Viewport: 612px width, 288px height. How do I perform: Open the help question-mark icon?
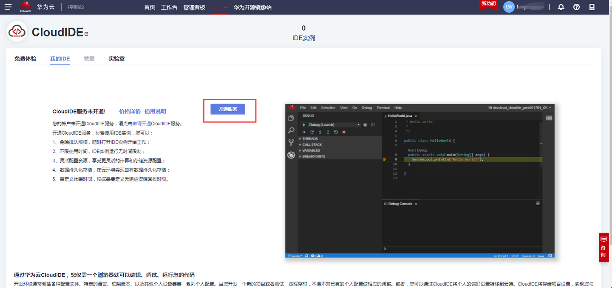tap(576, 7)
